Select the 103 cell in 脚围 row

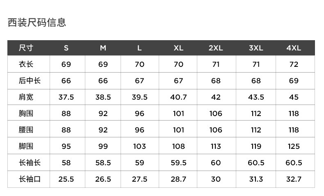coord(139,146)
